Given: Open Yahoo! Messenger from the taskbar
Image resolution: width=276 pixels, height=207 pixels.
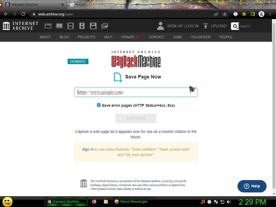Looking at the screenshot, I should [133, 202].
